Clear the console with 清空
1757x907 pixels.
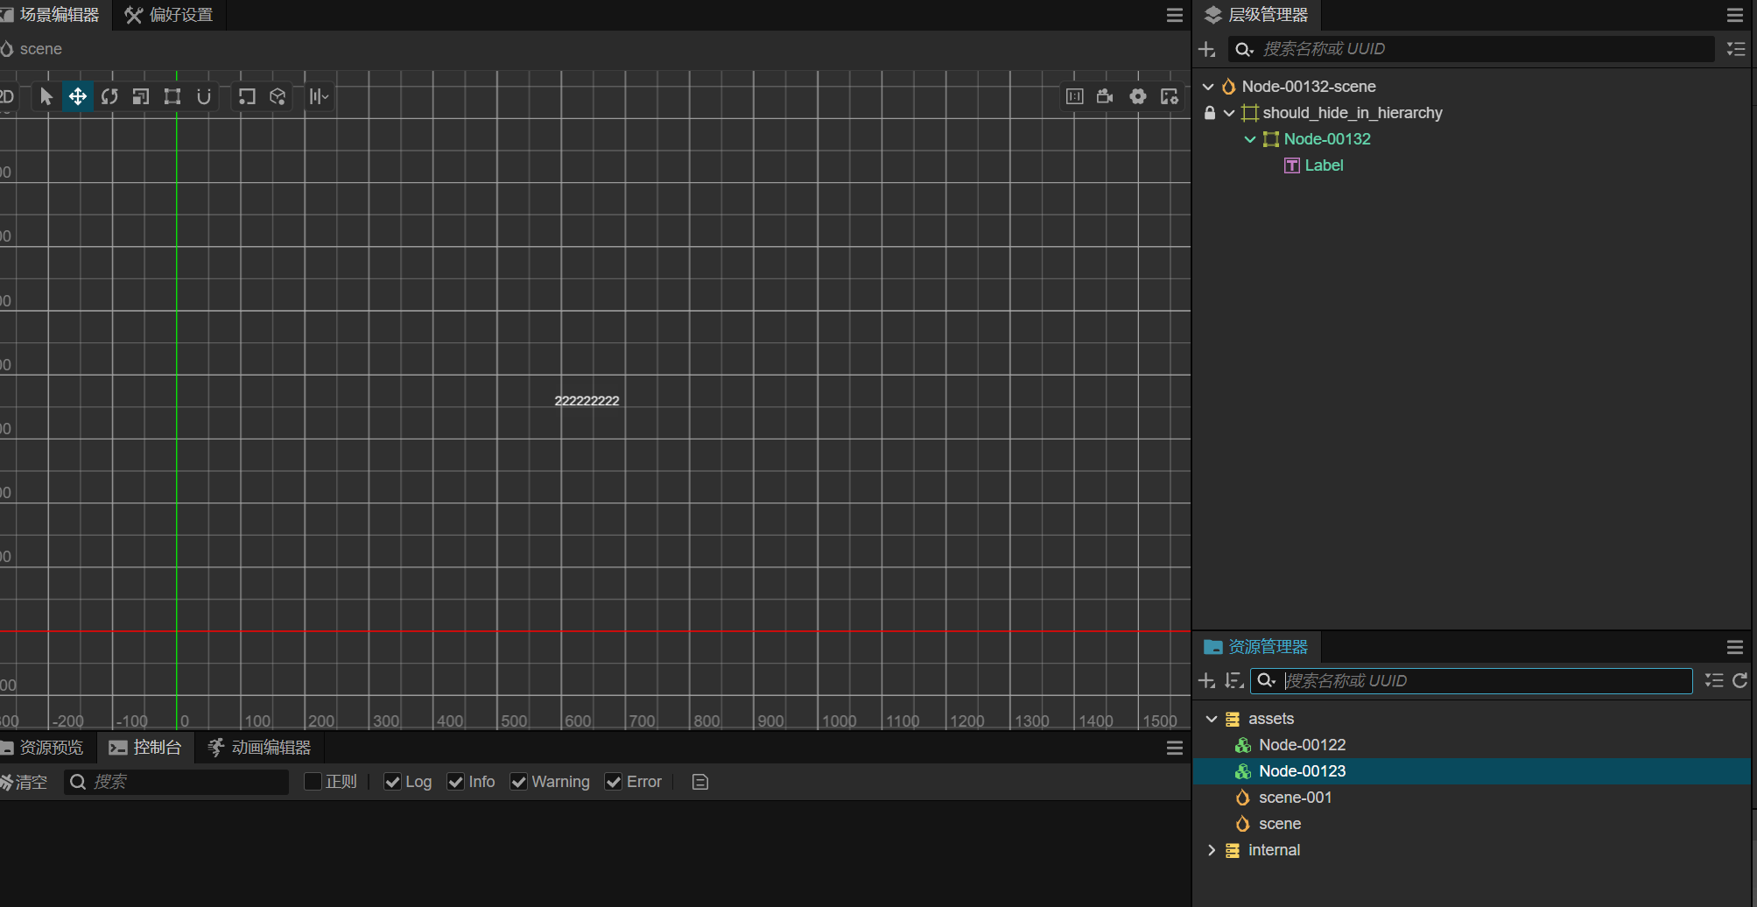[24, 782]
